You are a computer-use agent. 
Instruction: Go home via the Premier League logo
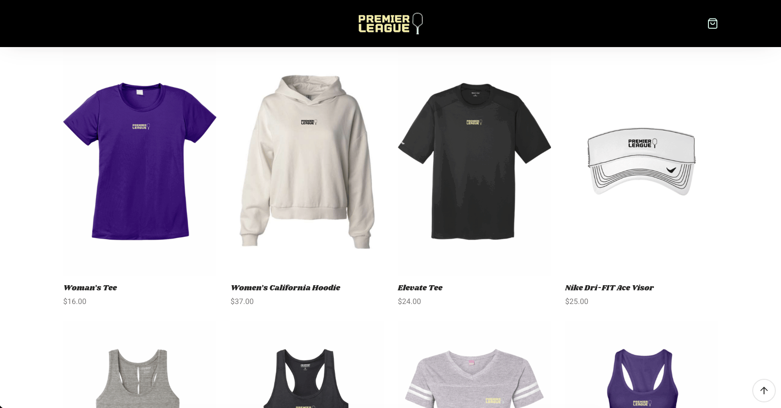(390, 24)
